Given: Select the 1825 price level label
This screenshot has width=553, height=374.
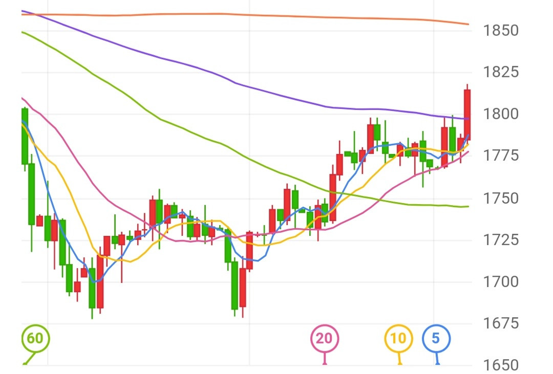Looking at the screenshot, I should coord(501,72).
